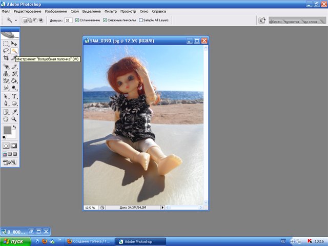Expand the document status bar arrow menu

[x=162, y=208]
